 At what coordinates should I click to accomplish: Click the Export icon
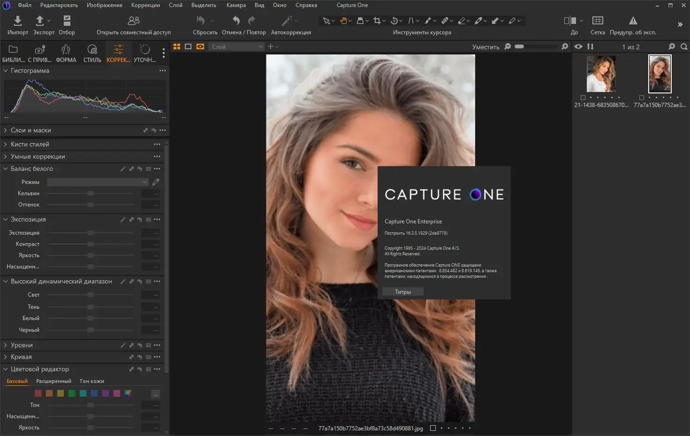click(x=40, y=21)
